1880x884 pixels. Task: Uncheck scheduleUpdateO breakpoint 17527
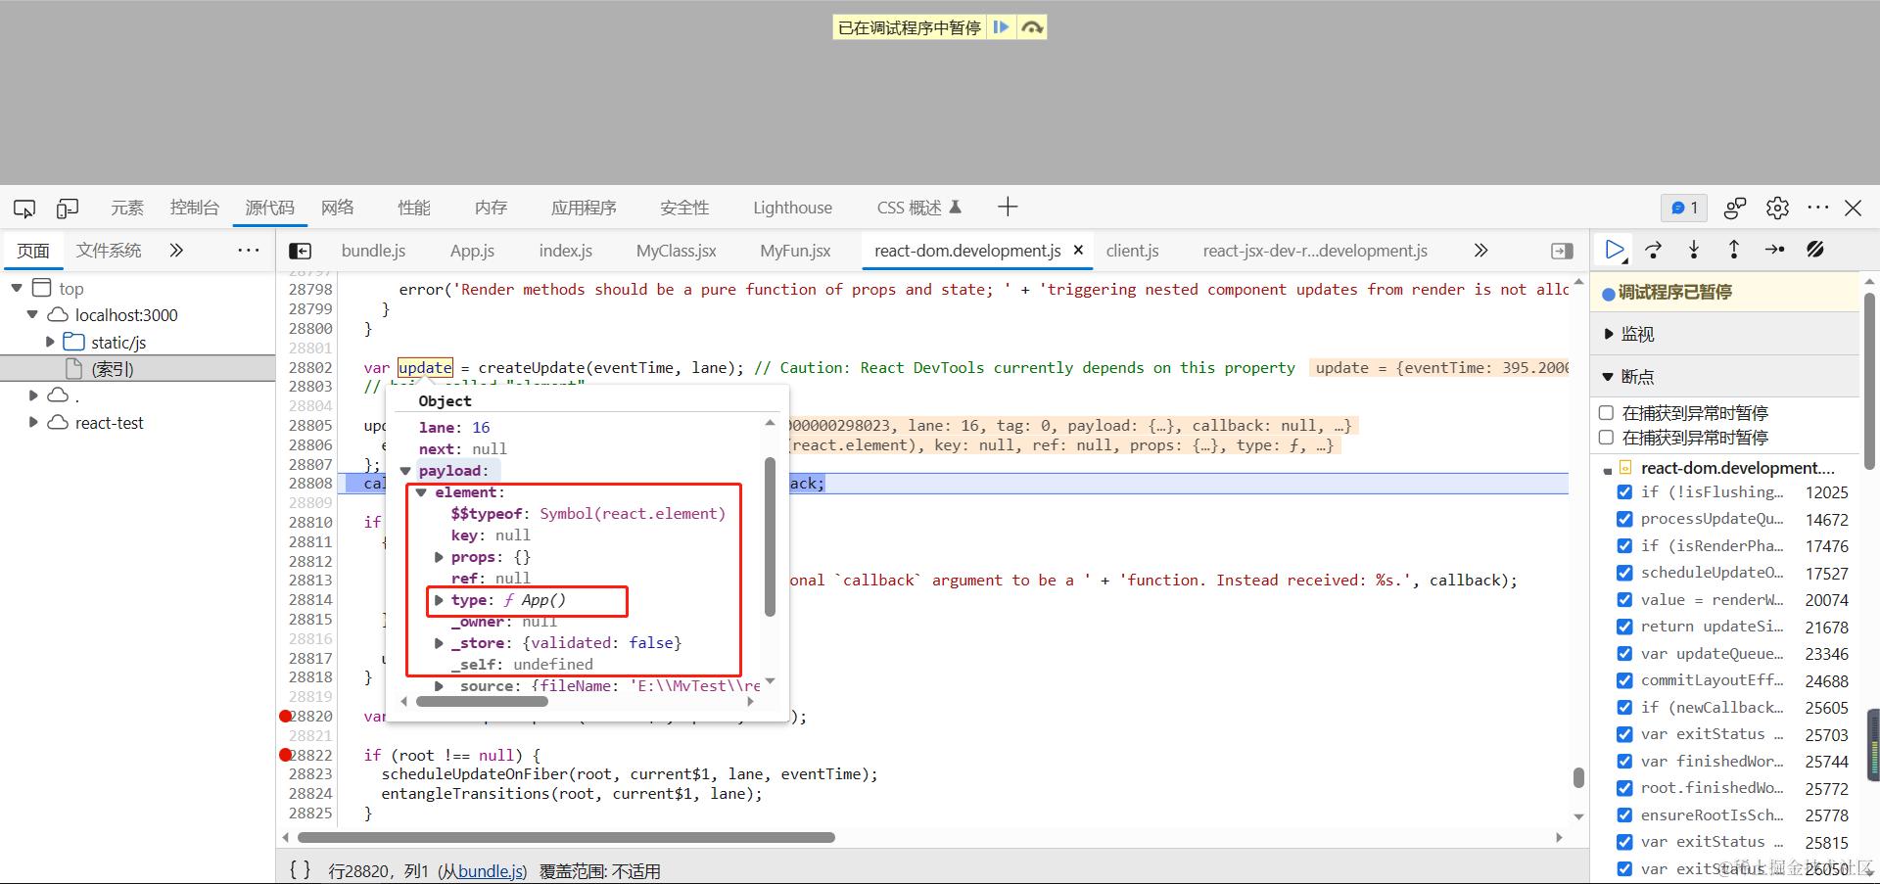[1624, 573]
